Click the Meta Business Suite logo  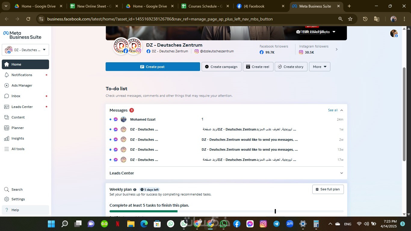(22, 35)
